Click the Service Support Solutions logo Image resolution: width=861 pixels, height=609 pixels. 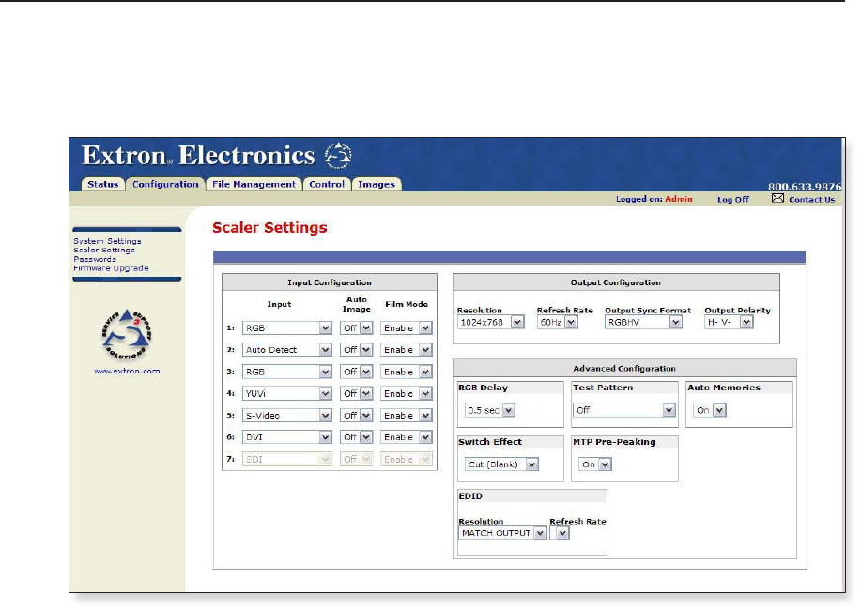point(127,334)
